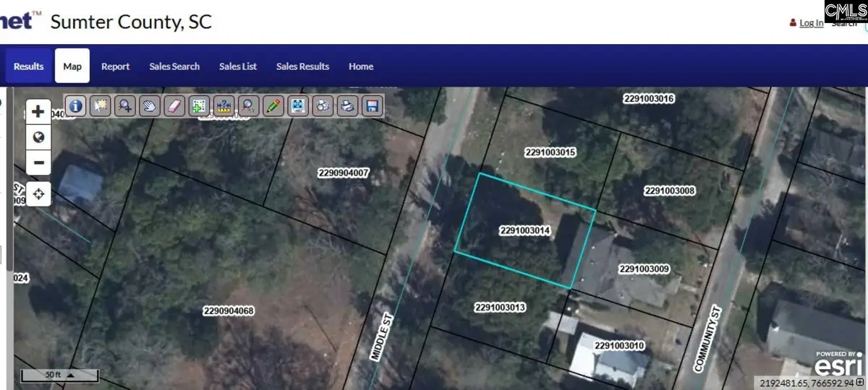Click parcel label 2291003010
Viewport: 868px width, 390px height.
click(x=619, y=346)
